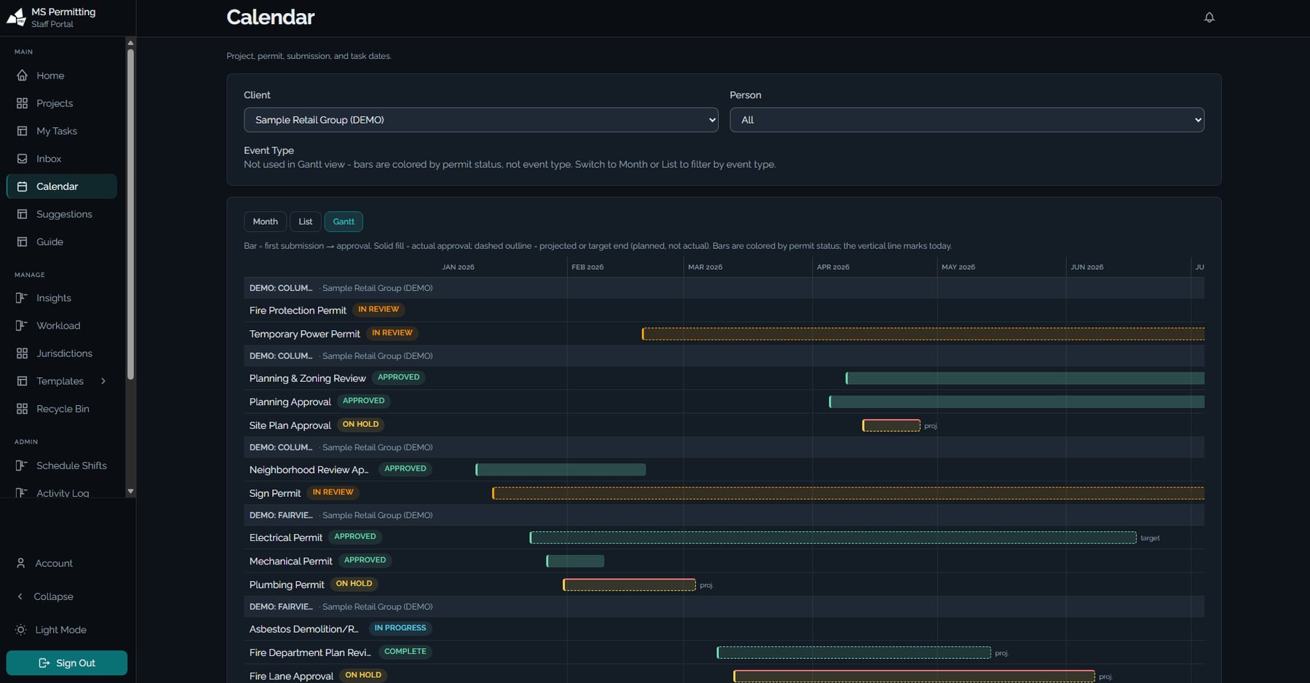Click the Light Mode sun icon

[20, 630]
